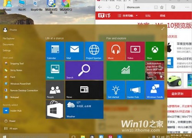The image size is (192, 138).
Task: Open the Sports news tile
Action: tap(155, 71)
